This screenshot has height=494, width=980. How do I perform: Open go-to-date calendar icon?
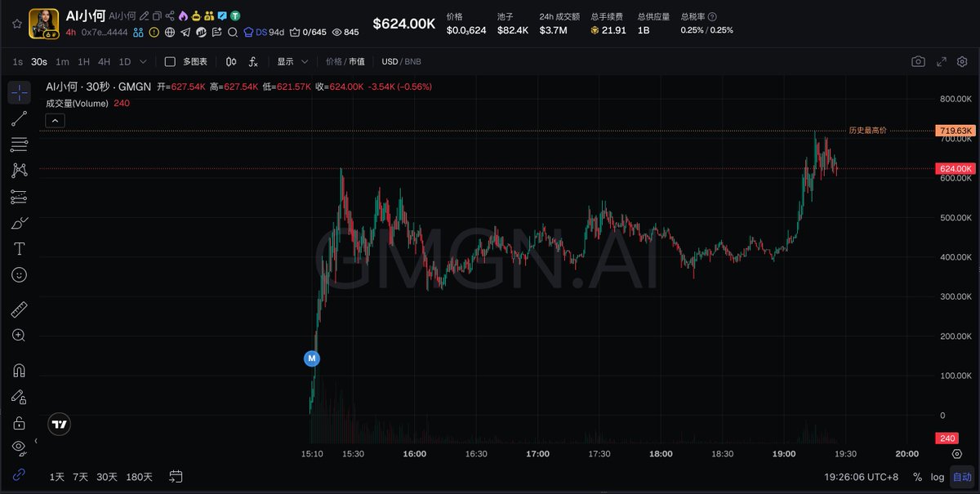pos(176,477)
